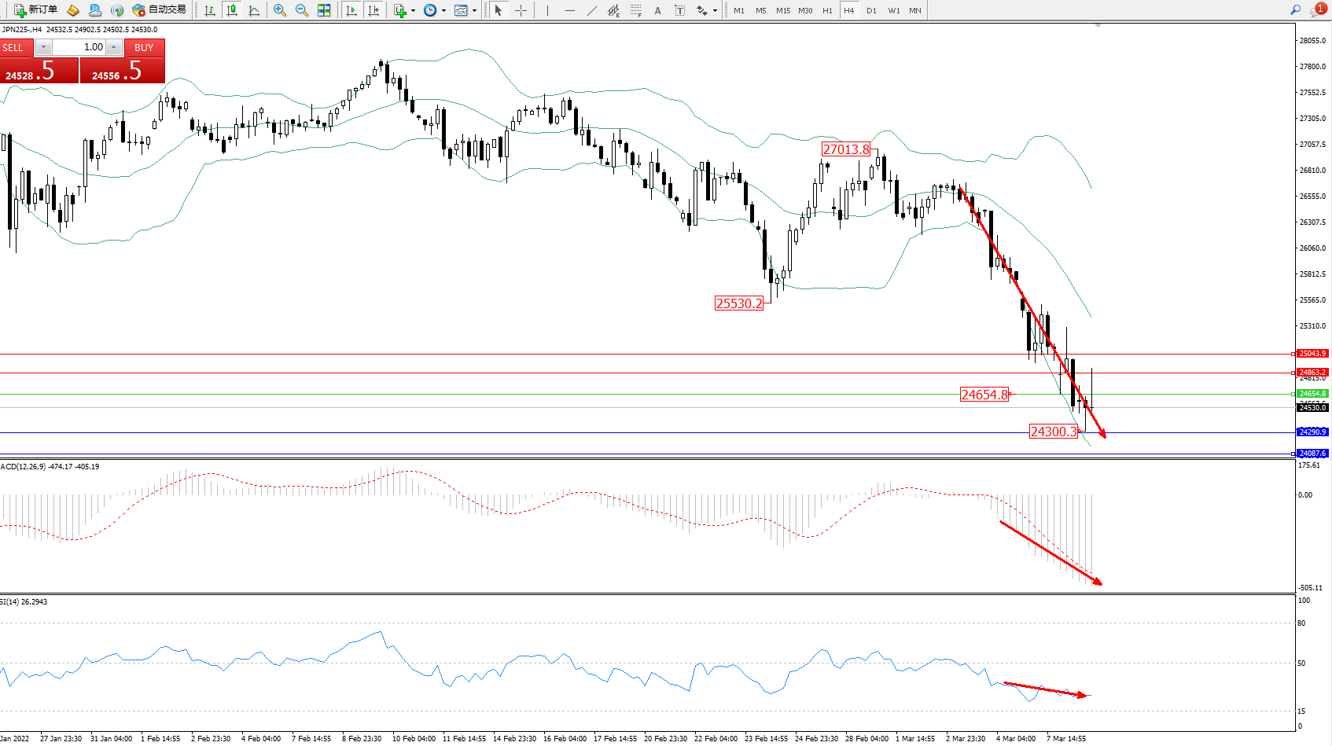Toggle the AutoTrading button
Viewport: 1332px width, 746px height.
point(160,10)
